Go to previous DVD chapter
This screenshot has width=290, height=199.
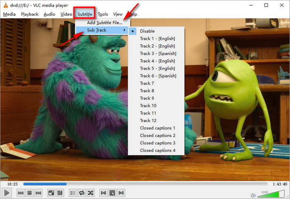point(104,193)
